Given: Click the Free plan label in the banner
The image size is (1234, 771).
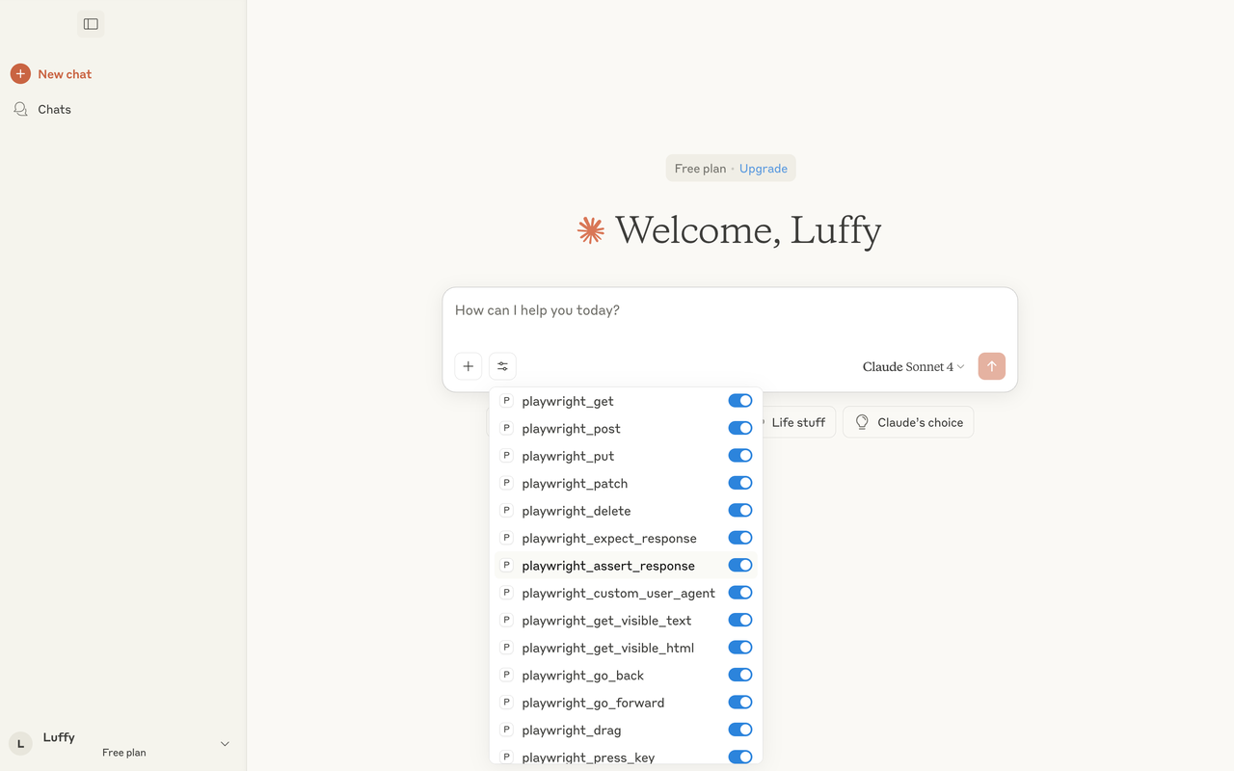Looking at the screenshot, I should (700, 169).
